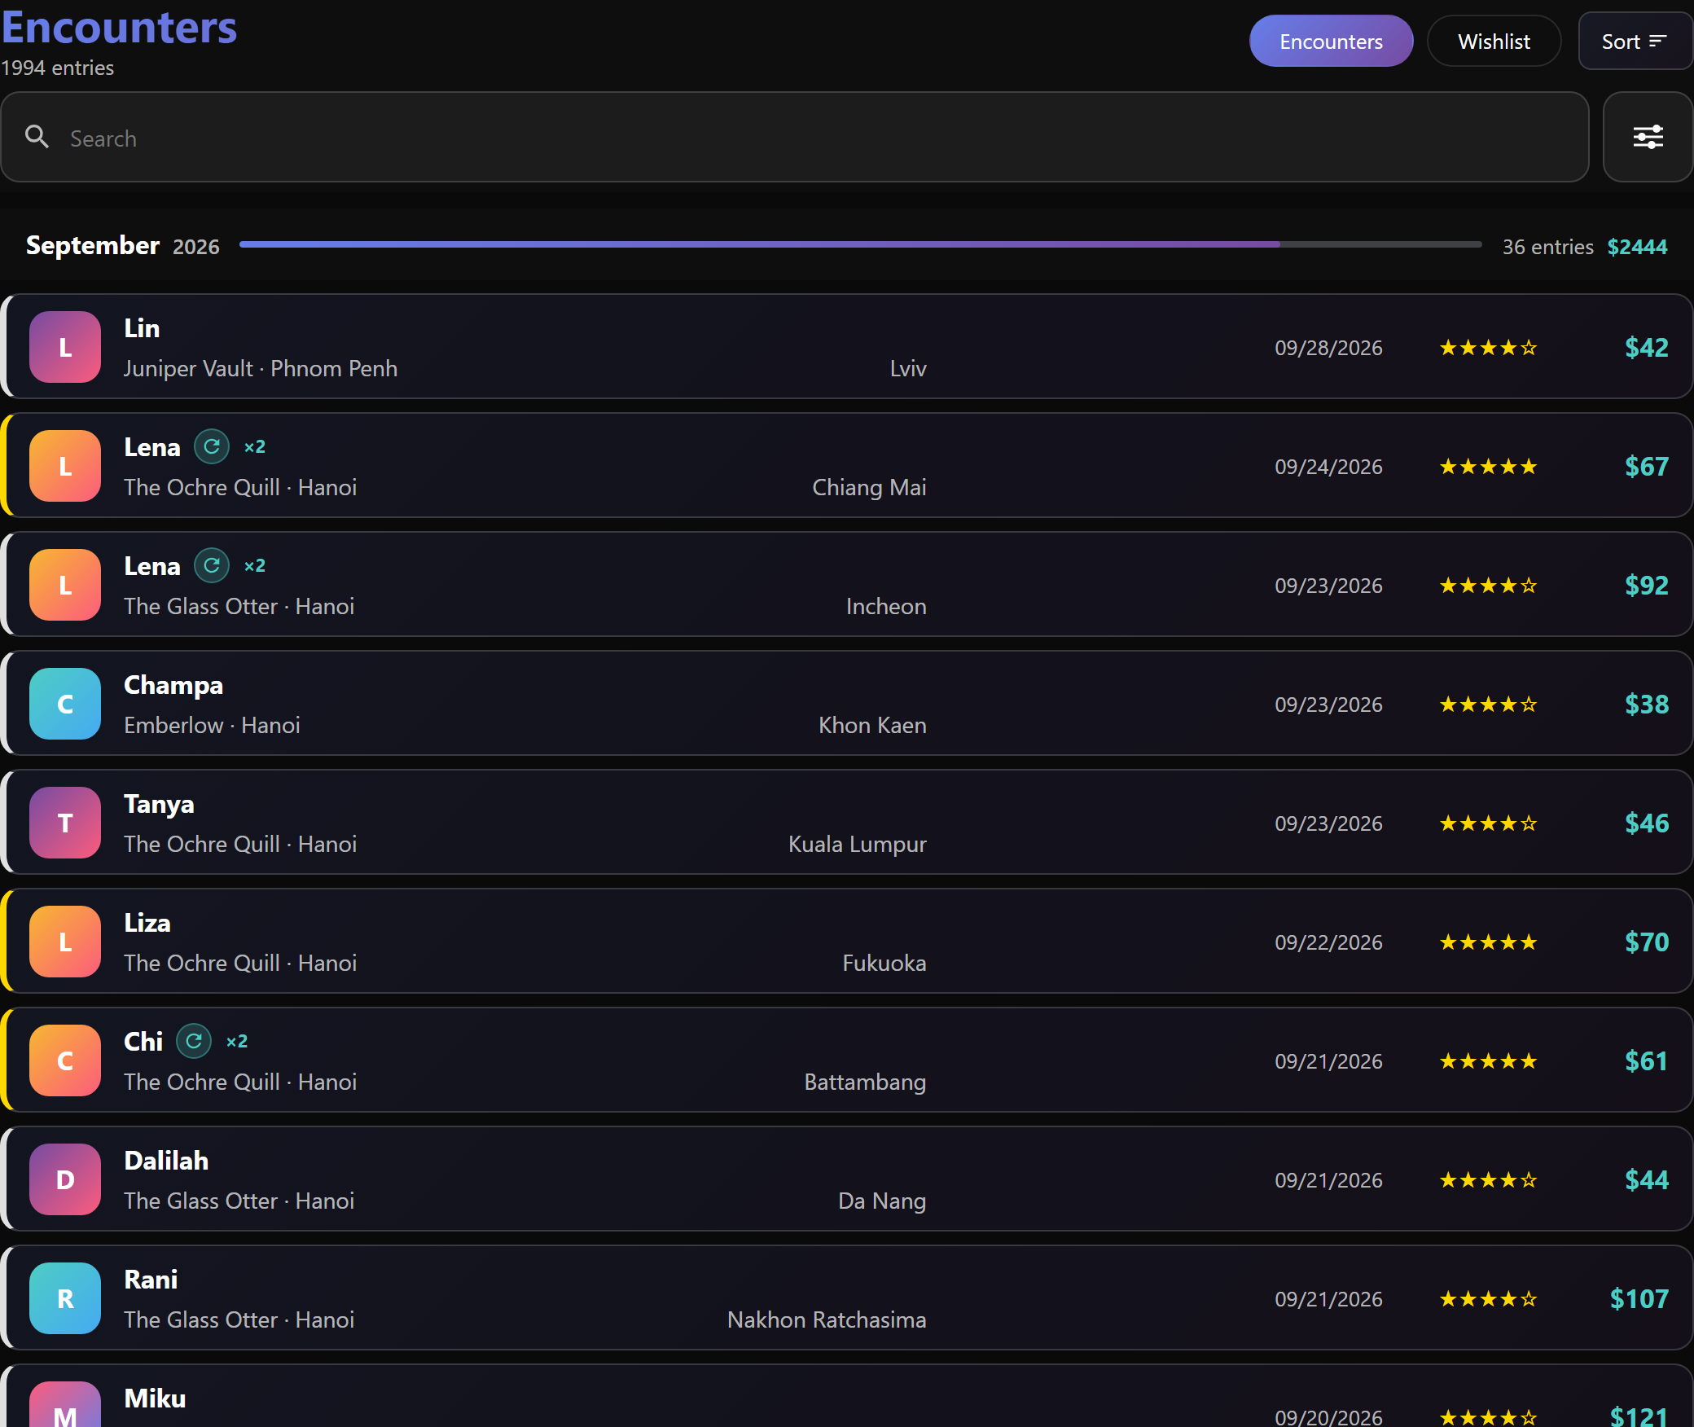Click the repeat icon beside Chi
The height and width of the screenshot is (1427, 1694).
pos(194,1041)
